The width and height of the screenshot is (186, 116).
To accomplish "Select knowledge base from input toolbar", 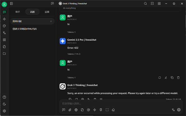I will 82,110.
